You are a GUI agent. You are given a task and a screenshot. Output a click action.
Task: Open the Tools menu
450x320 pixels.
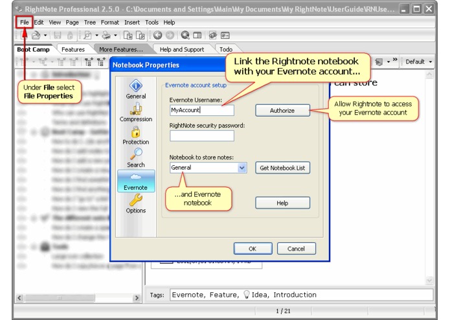click(152, 23)
